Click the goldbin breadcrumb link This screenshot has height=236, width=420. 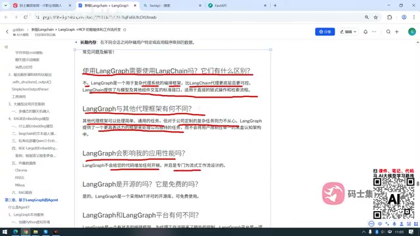[x=18, y=29]
